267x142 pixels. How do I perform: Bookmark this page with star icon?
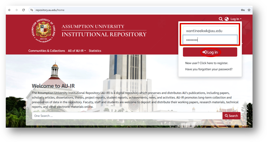tap(249, 10)
